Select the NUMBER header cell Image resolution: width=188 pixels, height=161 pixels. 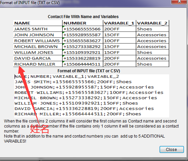tap(83, 23)
